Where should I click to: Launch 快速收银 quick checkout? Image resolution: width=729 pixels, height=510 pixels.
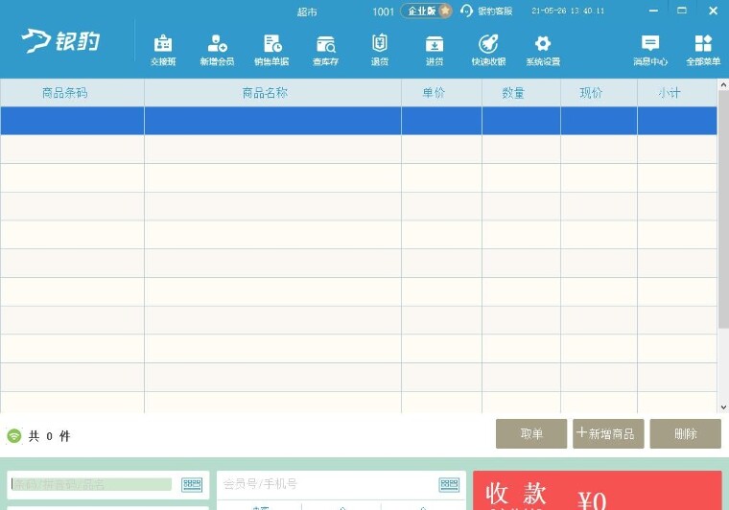pyautogui.click(x=488, y=50)
